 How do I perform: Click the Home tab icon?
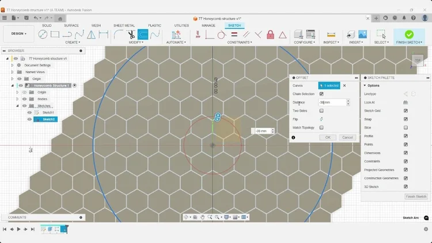click(x=60, y=18)
